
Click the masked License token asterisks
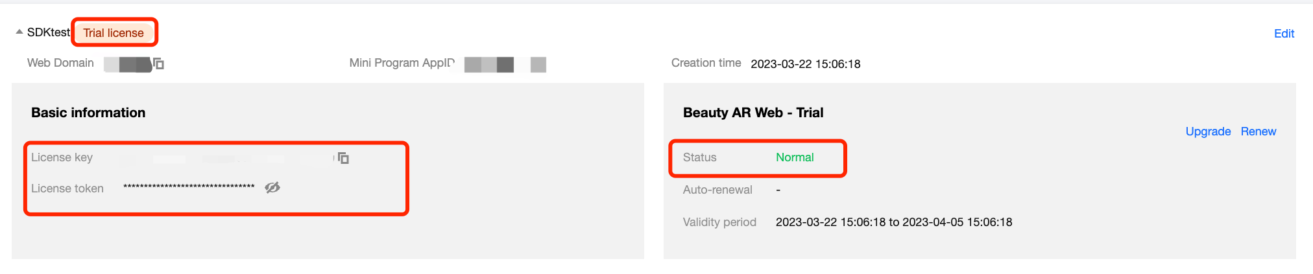189,187
